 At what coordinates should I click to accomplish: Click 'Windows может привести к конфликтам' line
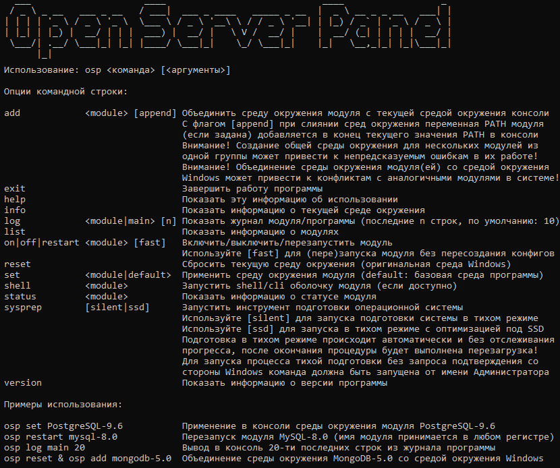[370, 178]
